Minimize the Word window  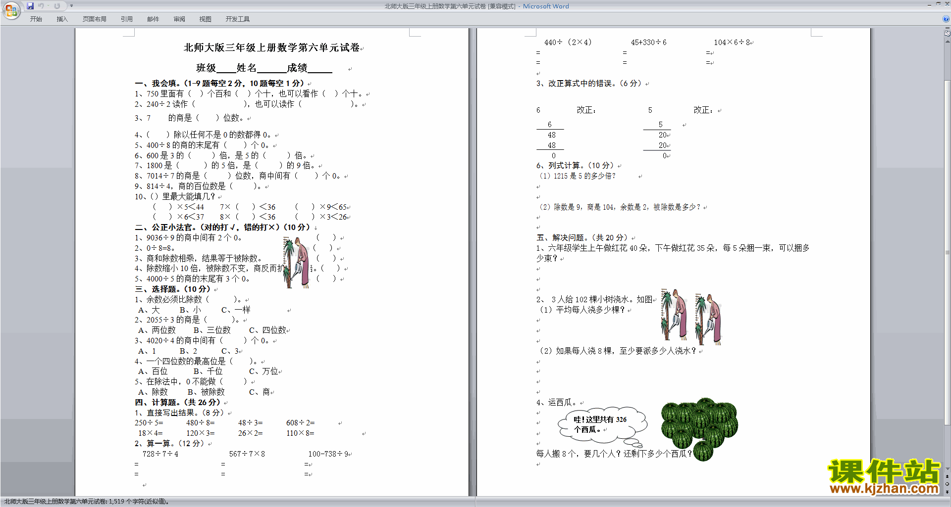pyautogui.click(x=929, y=4)
